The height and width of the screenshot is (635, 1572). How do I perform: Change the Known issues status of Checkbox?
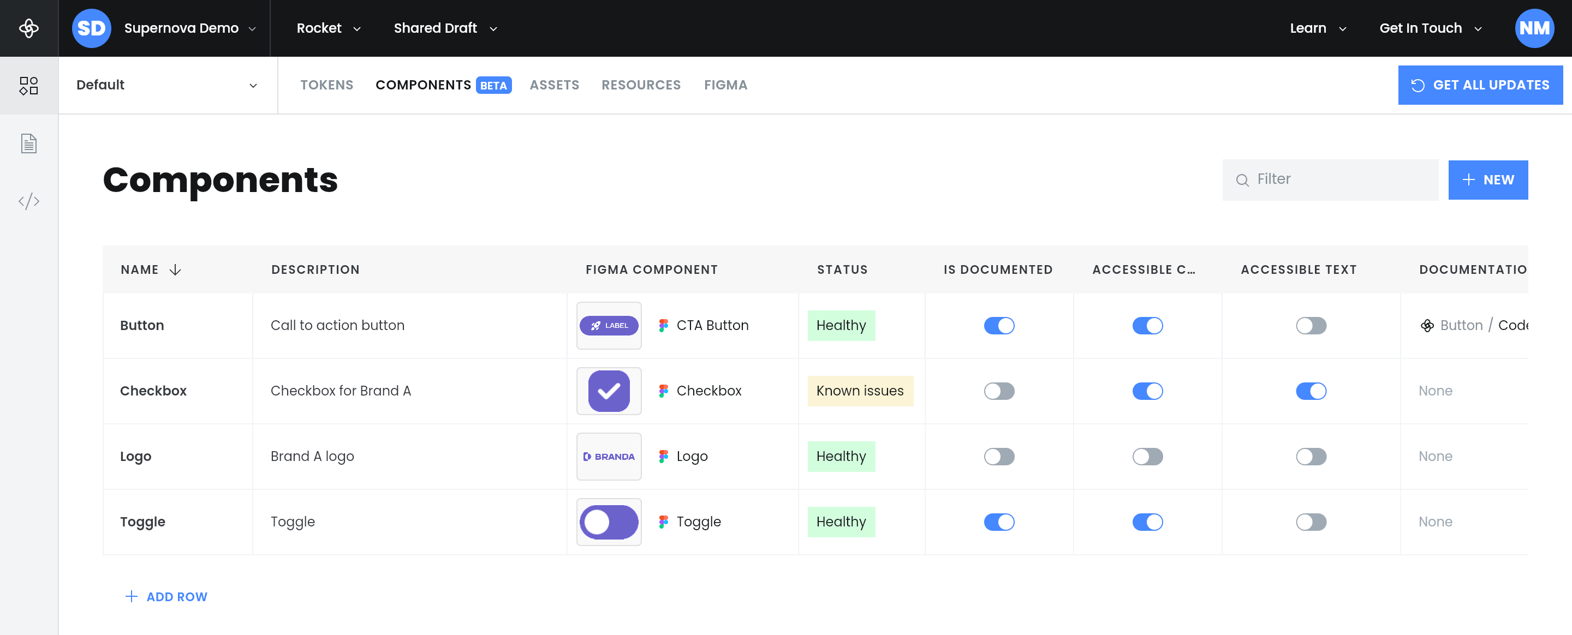pyautogui.click(x=860, y=391)
